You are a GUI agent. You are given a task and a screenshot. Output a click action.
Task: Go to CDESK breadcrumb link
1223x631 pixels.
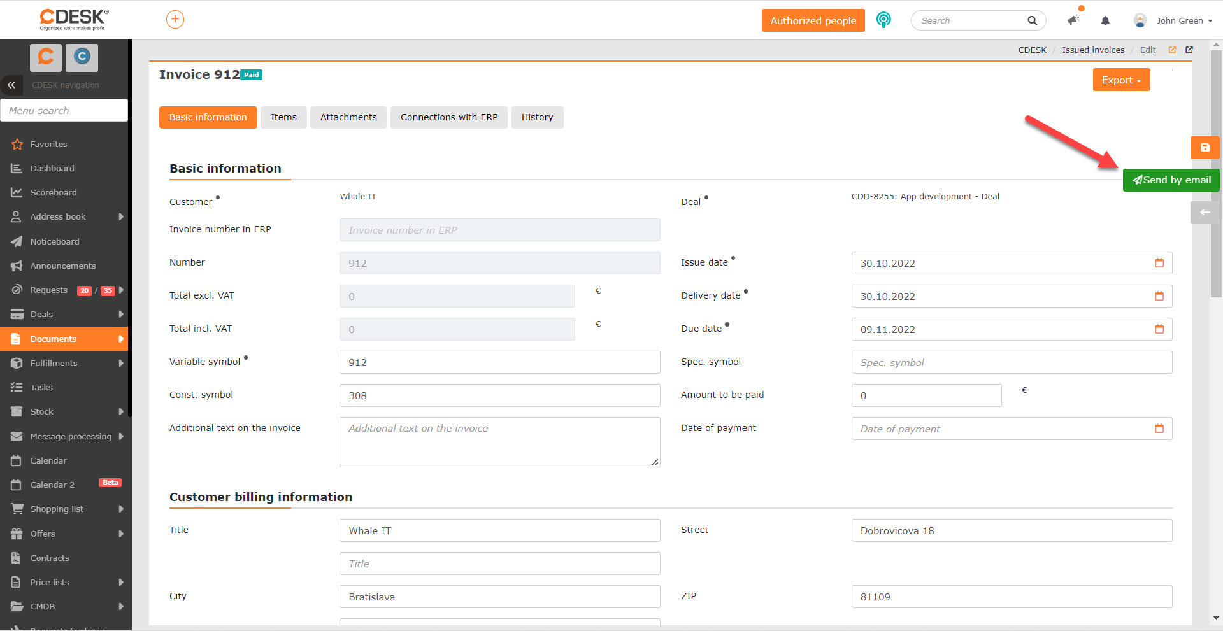pyautogui.click(x=1033, y=50)
